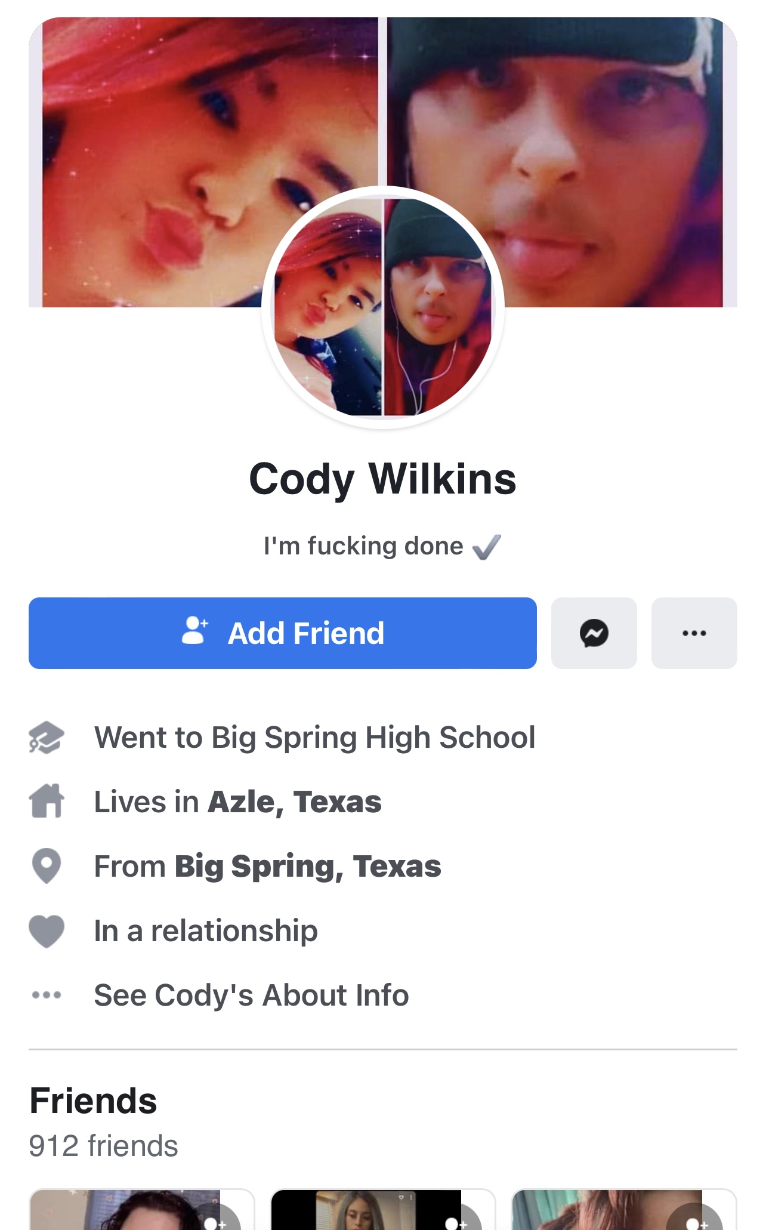The width and height of the screenshot is (766, 1230).
Task: Open the Azle, Texas link
Action: click(295, 801)
